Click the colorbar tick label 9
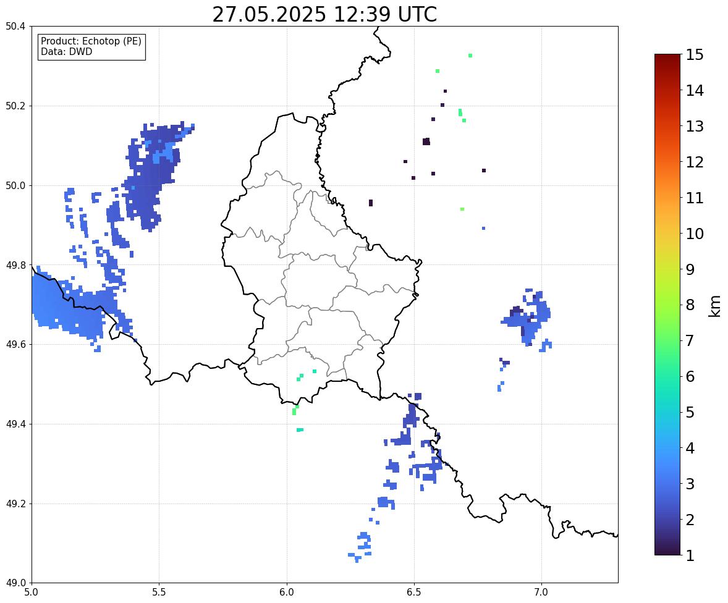 690,269
